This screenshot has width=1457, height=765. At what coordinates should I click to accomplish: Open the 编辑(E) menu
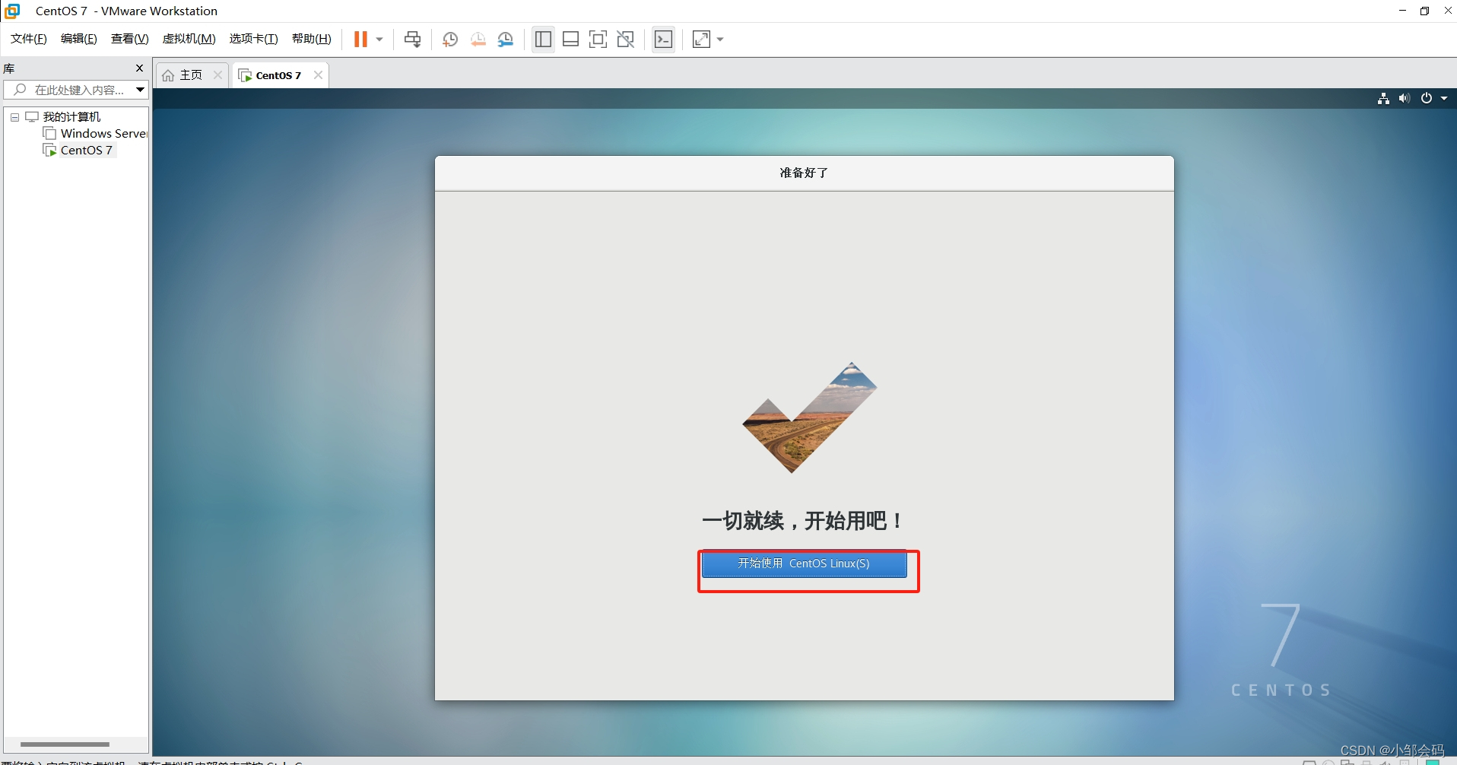coord(78,39)
